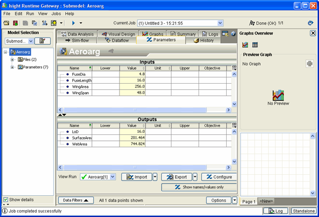Switch to the History tab

tap(203, 40)
